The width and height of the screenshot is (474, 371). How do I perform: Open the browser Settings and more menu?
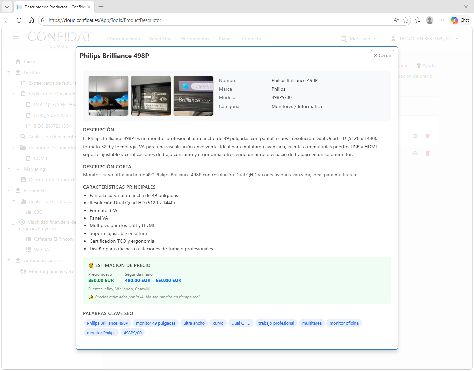pyautogui.click(x=442, y=20)
